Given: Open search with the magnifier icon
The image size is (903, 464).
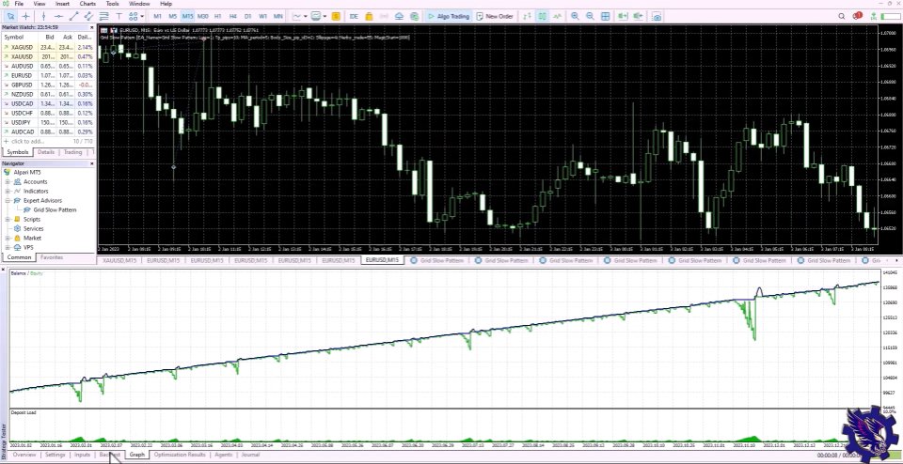Looking at the screenshot, I should pyautogui.click(x=841, y=16).
